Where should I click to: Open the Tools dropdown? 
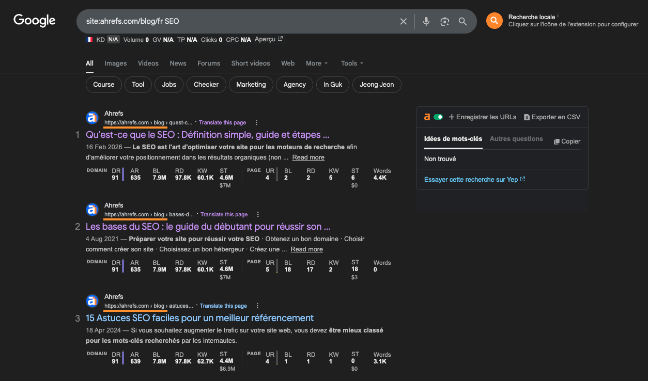tap(351, 63)
